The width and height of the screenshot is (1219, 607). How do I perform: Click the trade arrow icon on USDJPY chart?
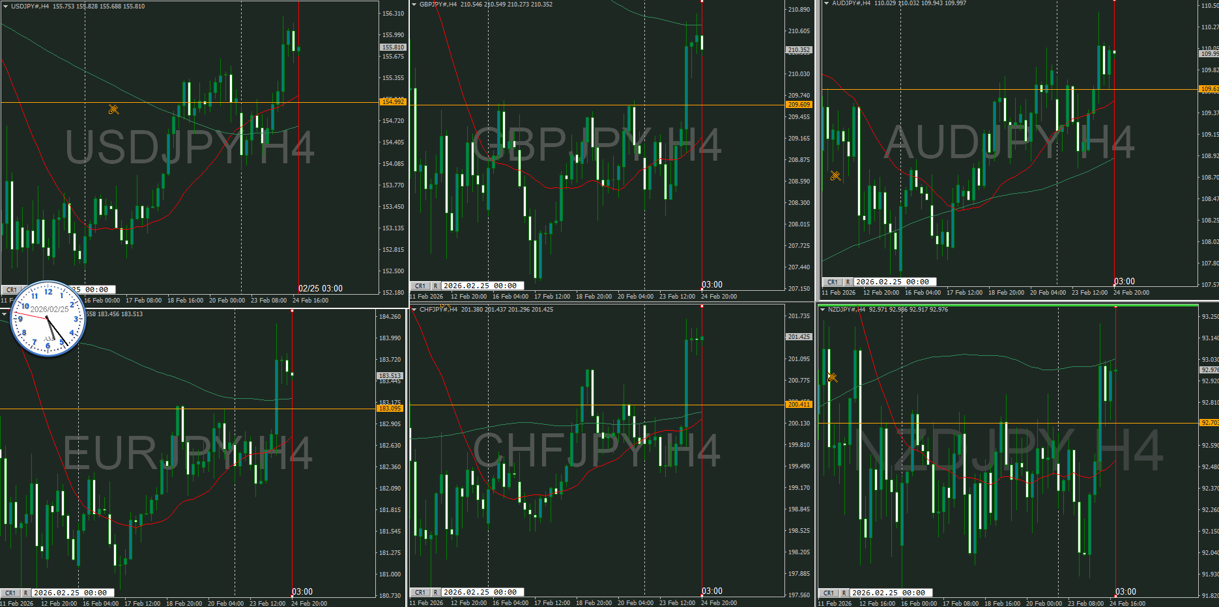(113, 109)
